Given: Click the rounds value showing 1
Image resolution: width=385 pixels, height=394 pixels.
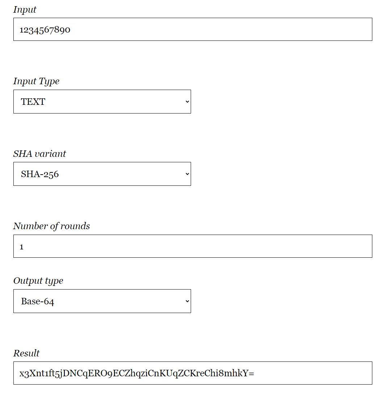Looking at the screenshot, I should click(22, 246).
